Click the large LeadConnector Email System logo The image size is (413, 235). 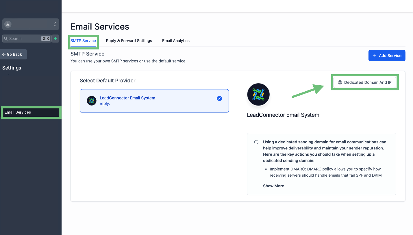pyautogui.click(x=258, y=95)
